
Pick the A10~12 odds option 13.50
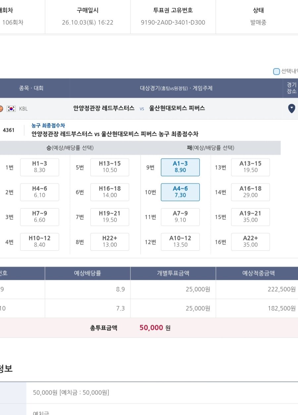pos(180,242)
